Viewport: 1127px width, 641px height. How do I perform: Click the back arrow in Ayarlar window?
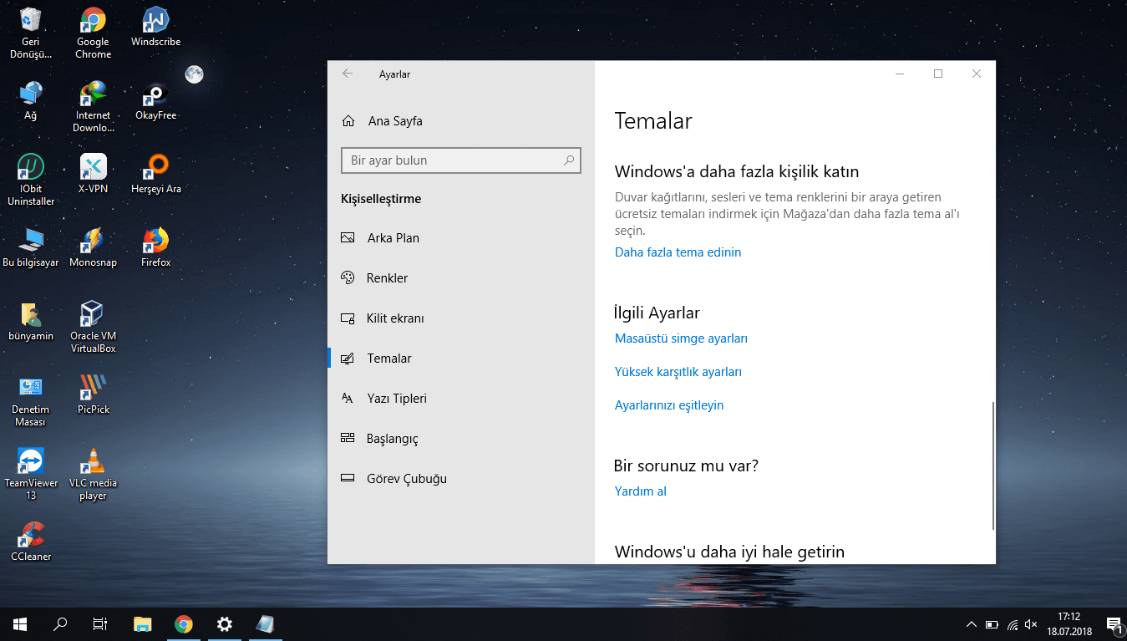[348, 74]
